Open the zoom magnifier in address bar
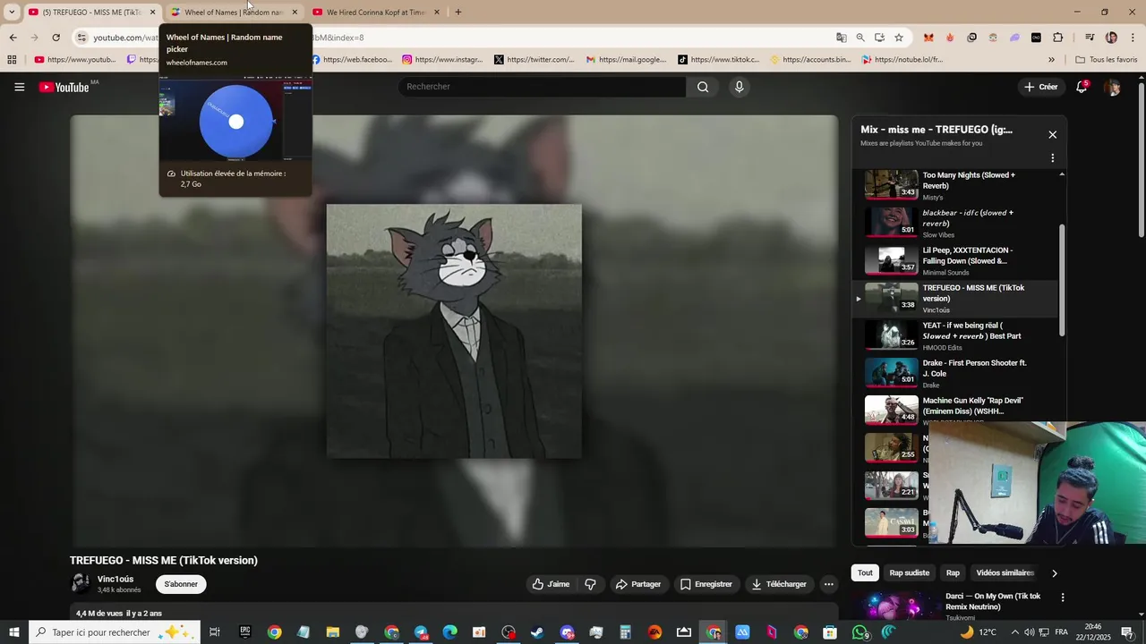 tap(860, 38)
